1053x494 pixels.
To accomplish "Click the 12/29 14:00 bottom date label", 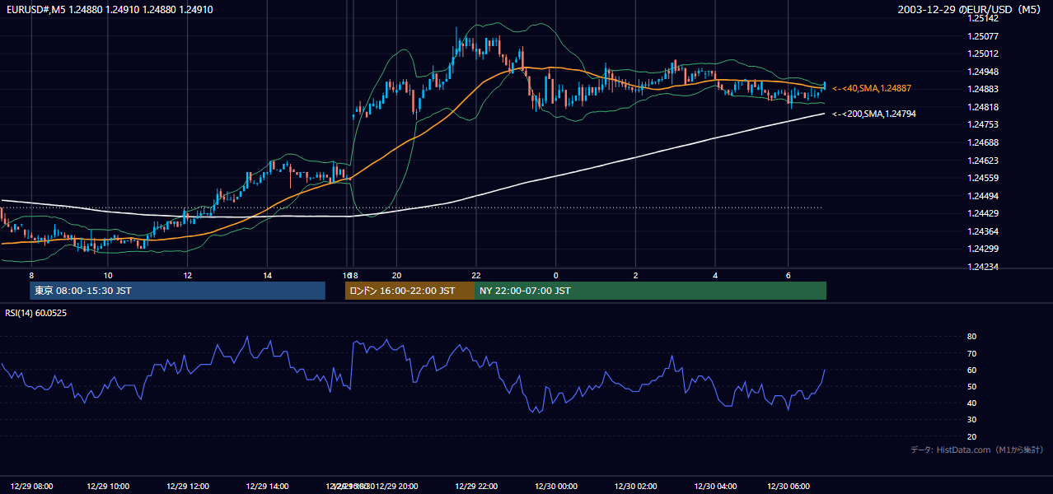I will click(268, 486).
